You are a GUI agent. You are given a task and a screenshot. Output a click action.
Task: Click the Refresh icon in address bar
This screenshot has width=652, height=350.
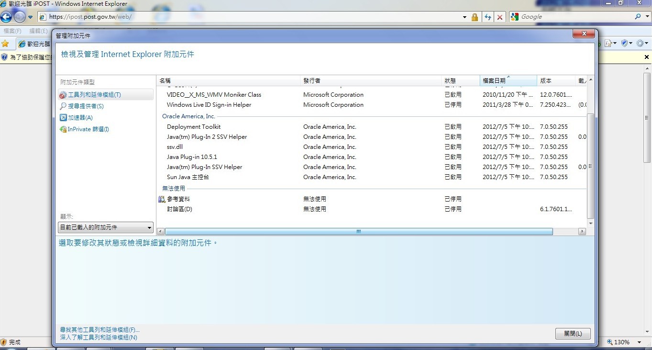click(x=487, y=17)
